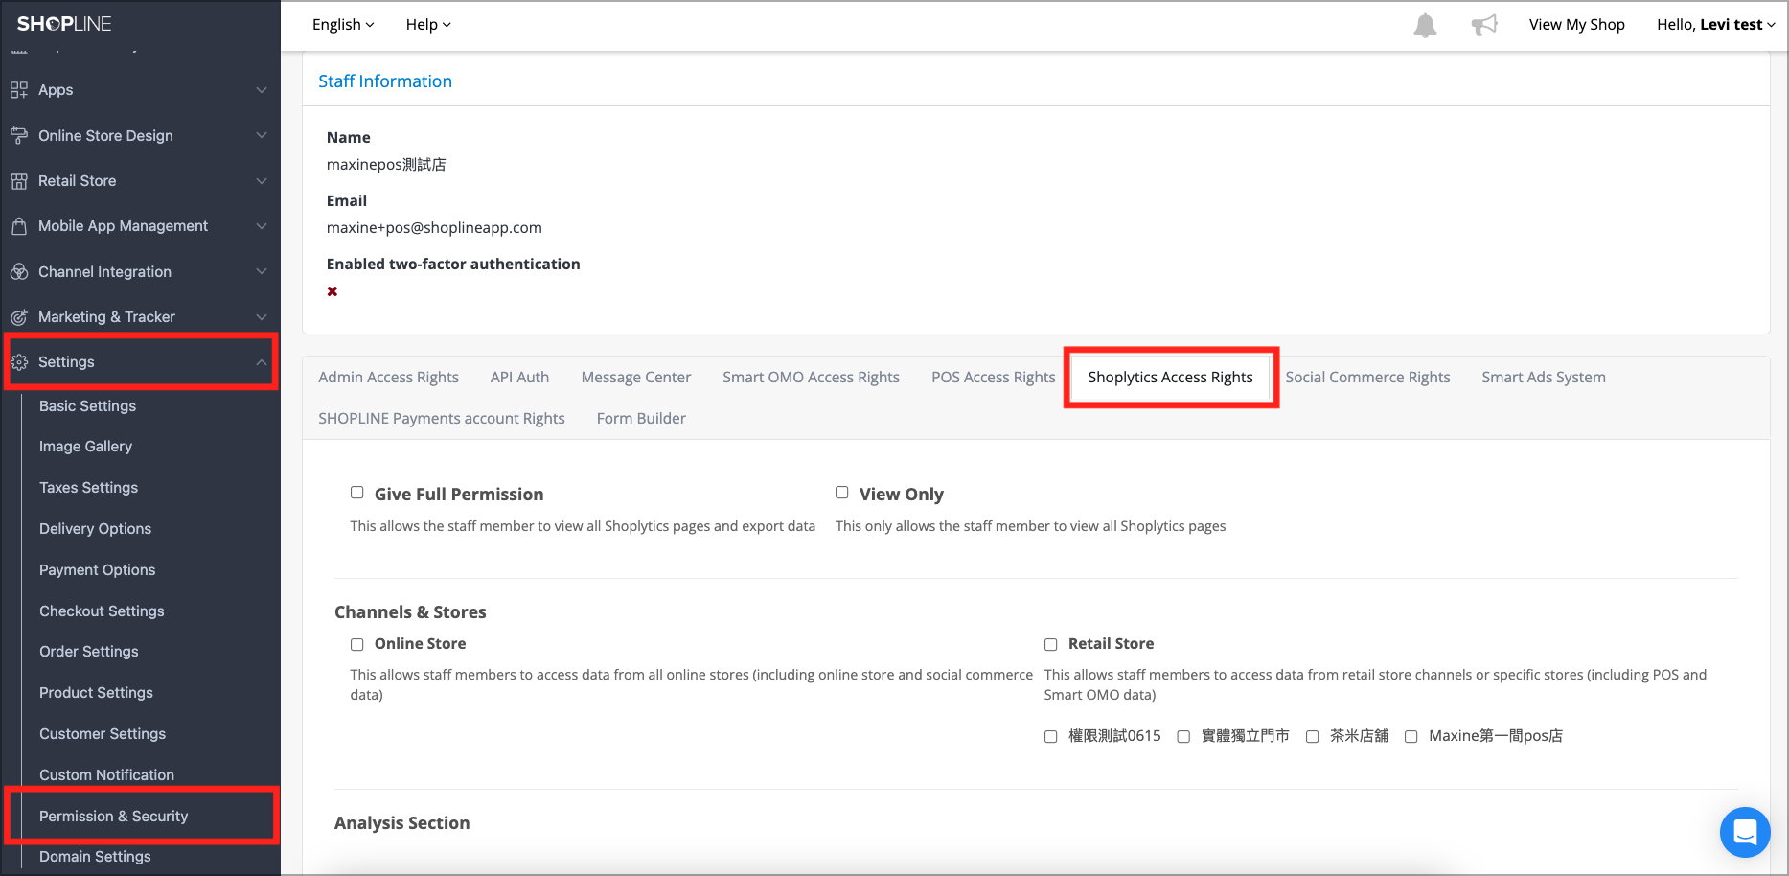Image resolution: width=1789 pixels, height=876 pixels.
Task: Switch to the API Auth tab
Action: (x=519, y=378)
